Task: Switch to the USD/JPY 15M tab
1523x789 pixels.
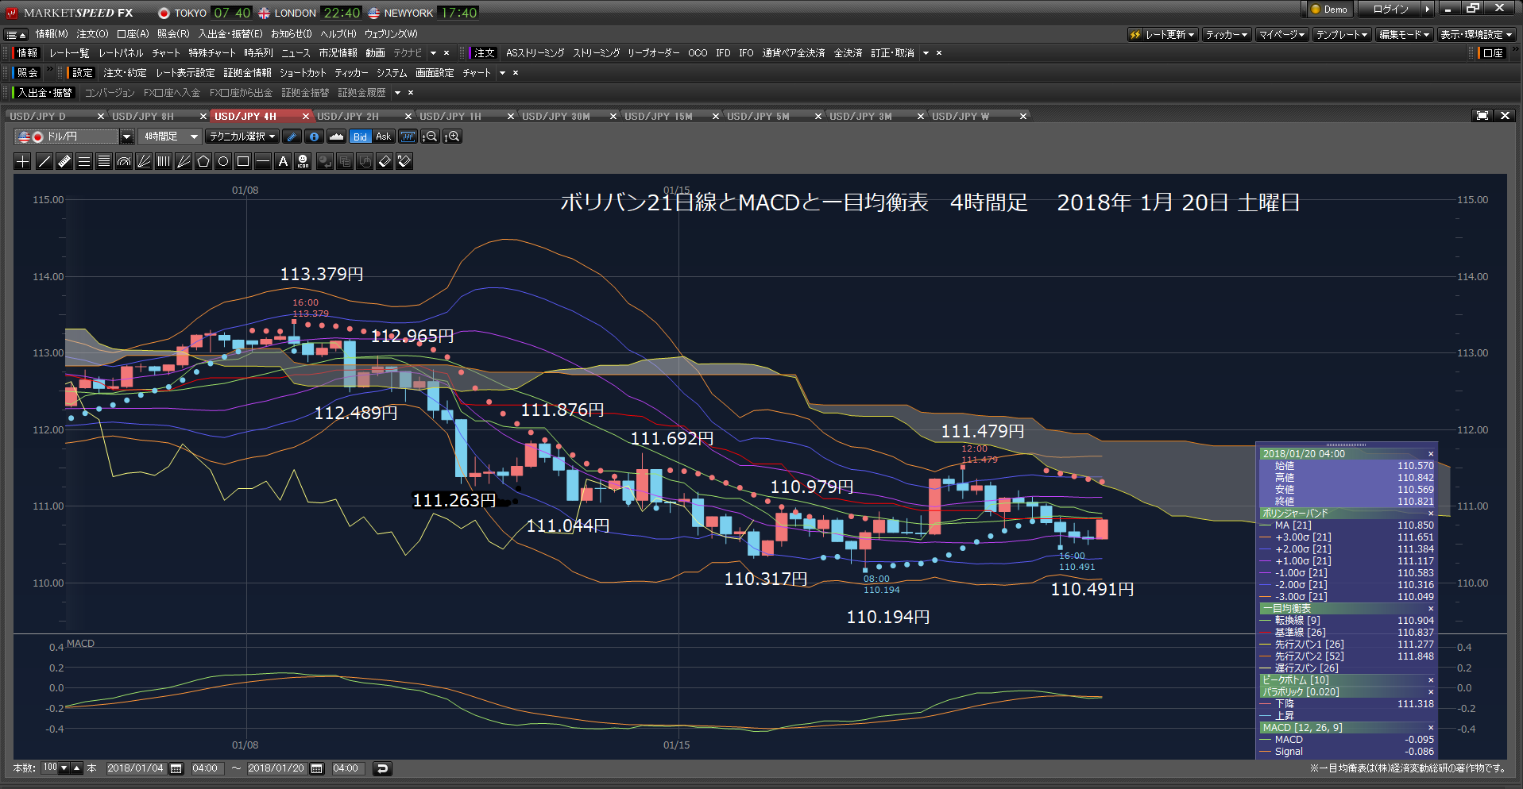Action: [659, 117]
